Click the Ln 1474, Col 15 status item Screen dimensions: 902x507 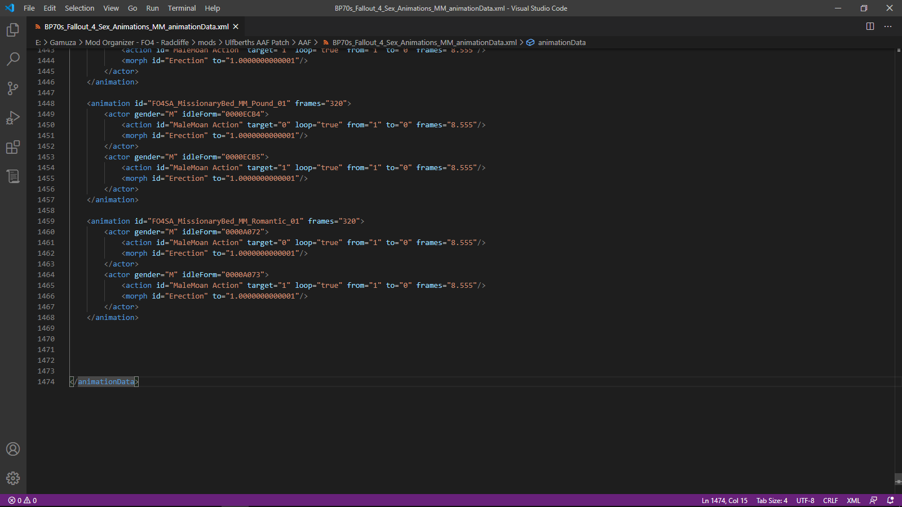coord(724,500)
